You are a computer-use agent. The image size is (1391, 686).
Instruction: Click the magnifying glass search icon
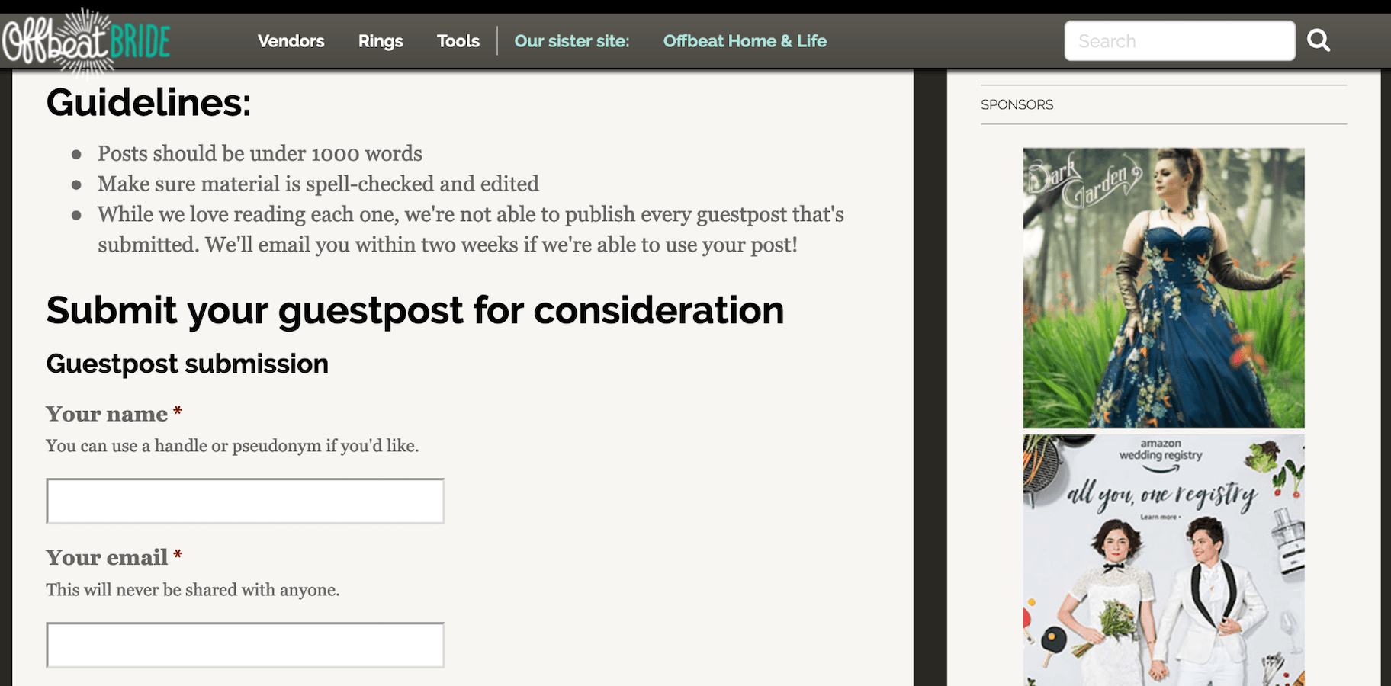coord(1319,40)
